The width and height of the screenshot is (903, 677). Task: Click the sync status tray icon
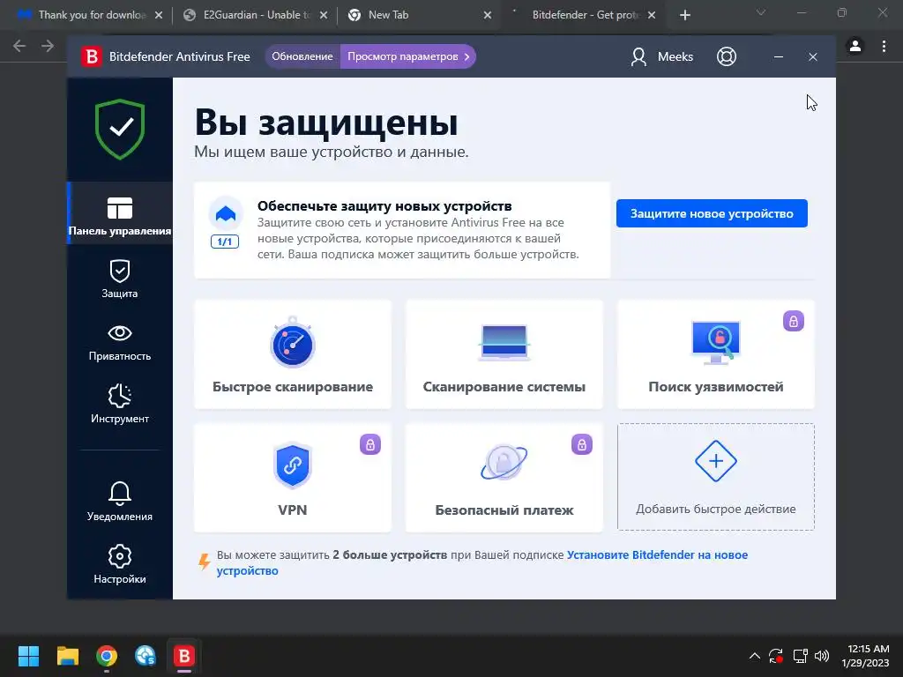[x=776, y=656]
